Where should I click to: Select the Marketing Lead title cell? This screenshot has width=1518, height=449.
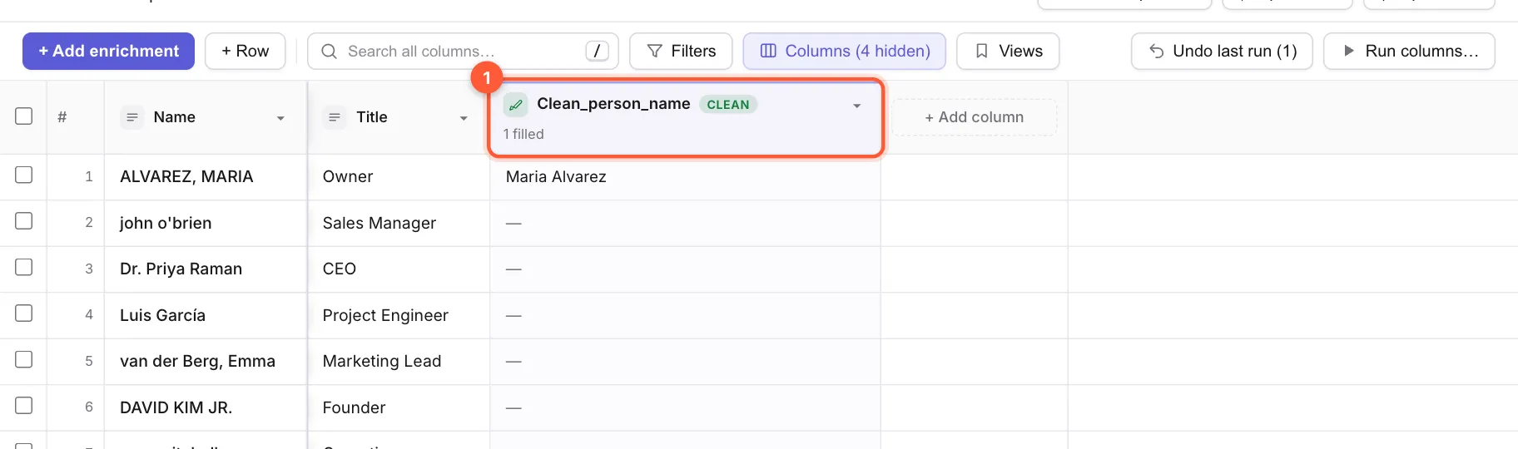[399, 361]
